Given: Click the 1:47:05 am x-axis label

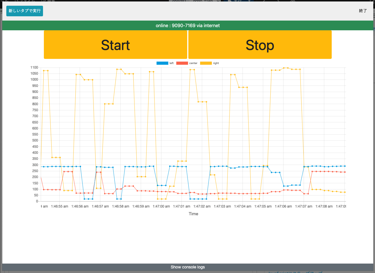Looking at the screenshot, I should pyautogui.click(x=263, y=206).
